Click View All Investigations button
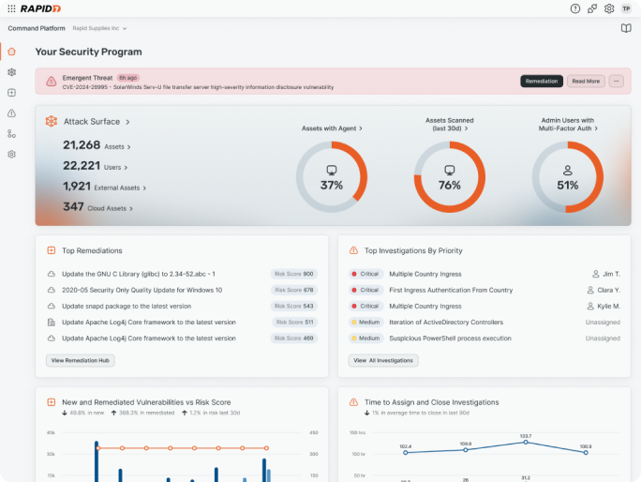The width and height of the screenshot is (641, 482). click(383, 360)
